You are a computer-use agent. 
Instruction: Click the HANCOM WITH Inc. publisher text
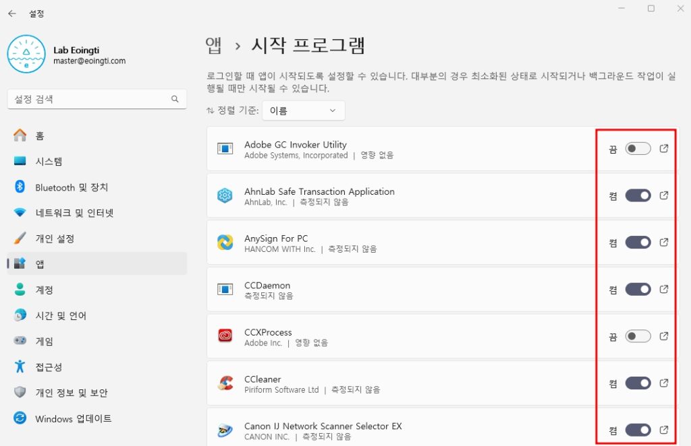point(280,249)
